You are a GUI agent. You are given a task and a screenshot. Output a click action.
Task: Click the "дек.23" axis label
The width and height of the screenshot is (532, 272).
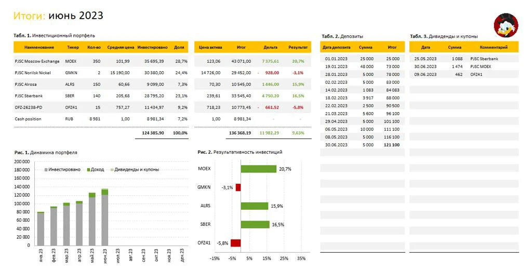182,255
